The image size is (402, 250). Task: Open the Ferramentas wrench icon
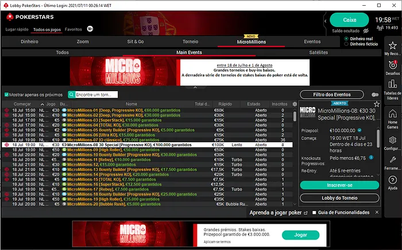(392, 160)
